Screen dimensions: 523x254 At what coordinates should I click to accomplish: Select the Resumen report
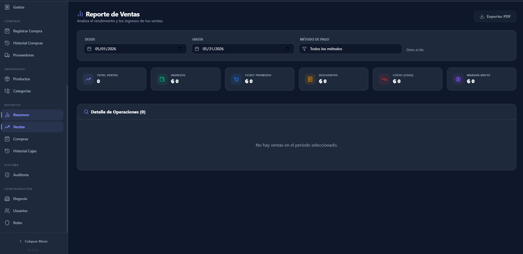(x=32, y=115)
